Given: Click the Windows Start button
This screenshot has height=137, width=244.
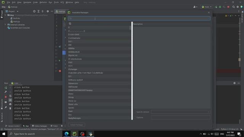Looking at the screenshot, I should [3, 134].
